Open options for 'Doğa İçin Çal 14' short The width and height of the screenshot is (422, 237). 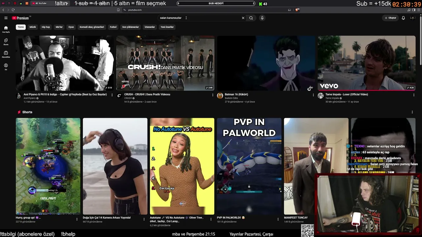[x=144, y=219]
